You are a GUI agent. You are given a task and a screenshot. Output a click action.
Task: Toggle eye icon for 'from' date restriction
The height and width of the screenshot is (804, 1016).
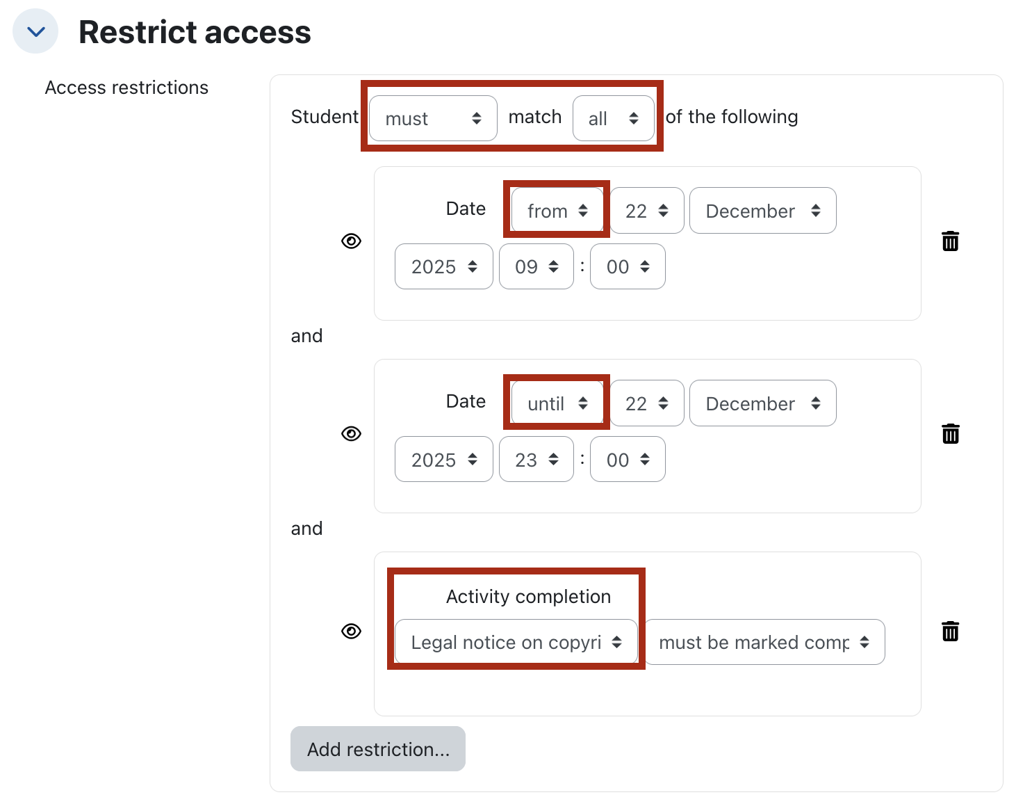351,241
